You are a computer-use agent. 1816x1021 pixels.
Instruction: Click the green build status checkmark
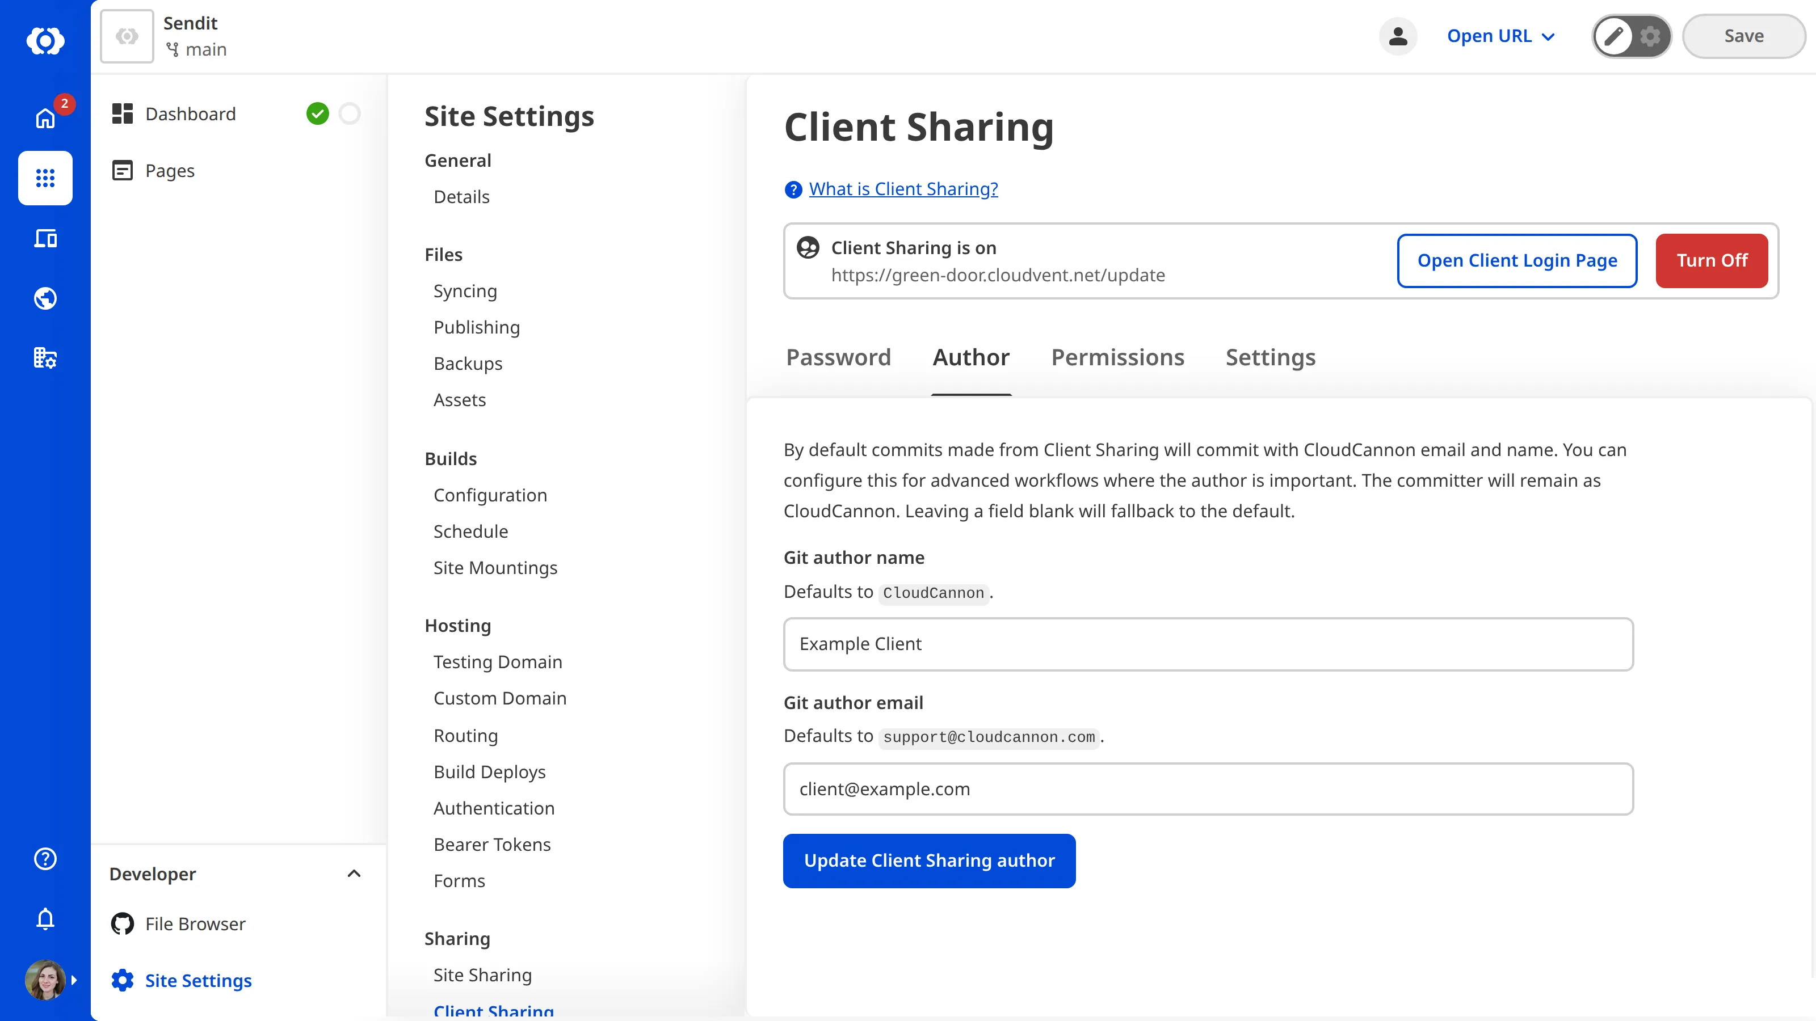[317, 113]
